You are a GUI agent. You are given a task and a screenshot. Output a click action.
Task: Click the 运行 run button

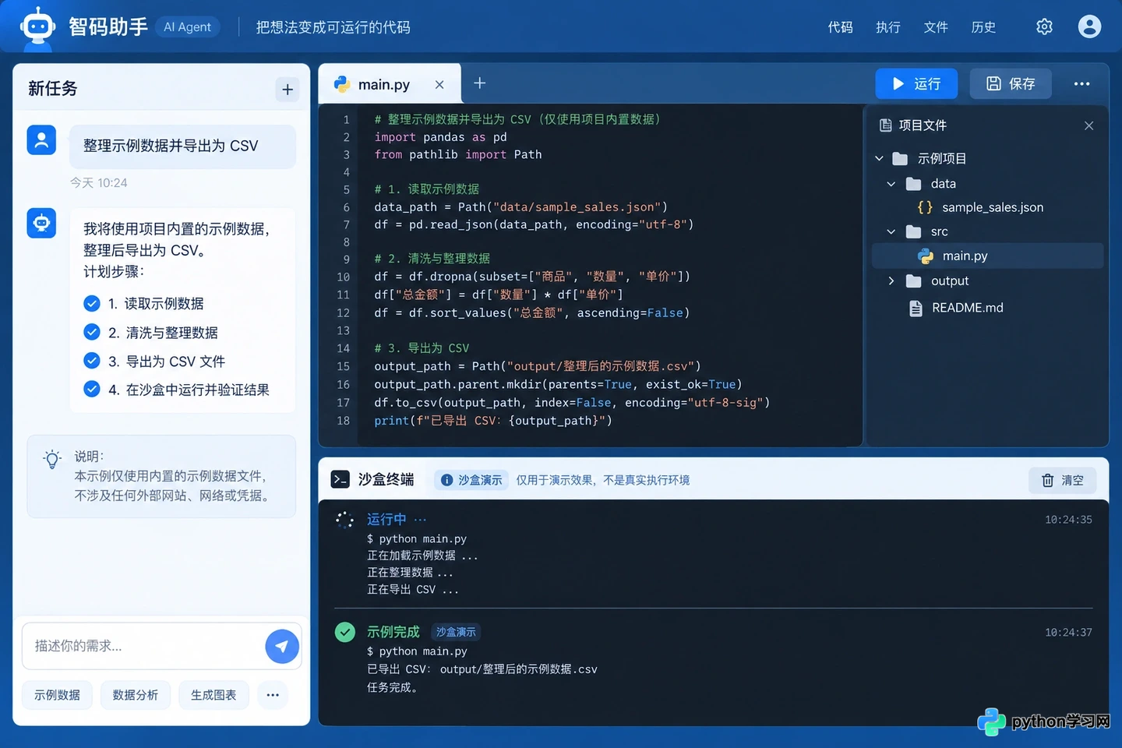916,83
